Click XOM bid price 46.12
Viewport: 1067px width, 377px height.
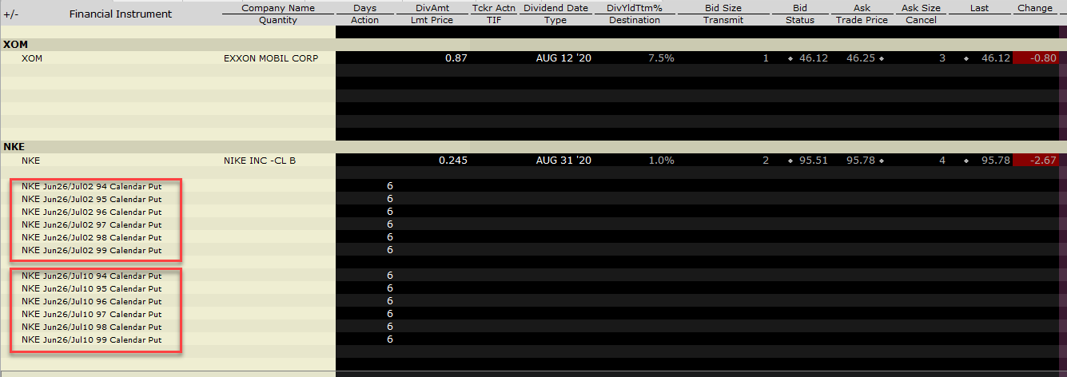pyautogui.click(x=813, y=58)
